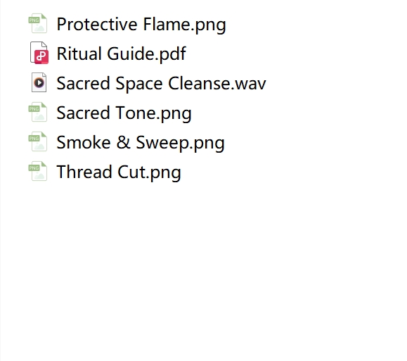
Task: Select the Sacred Tone.png file name
Action: [x=124, y=113]
